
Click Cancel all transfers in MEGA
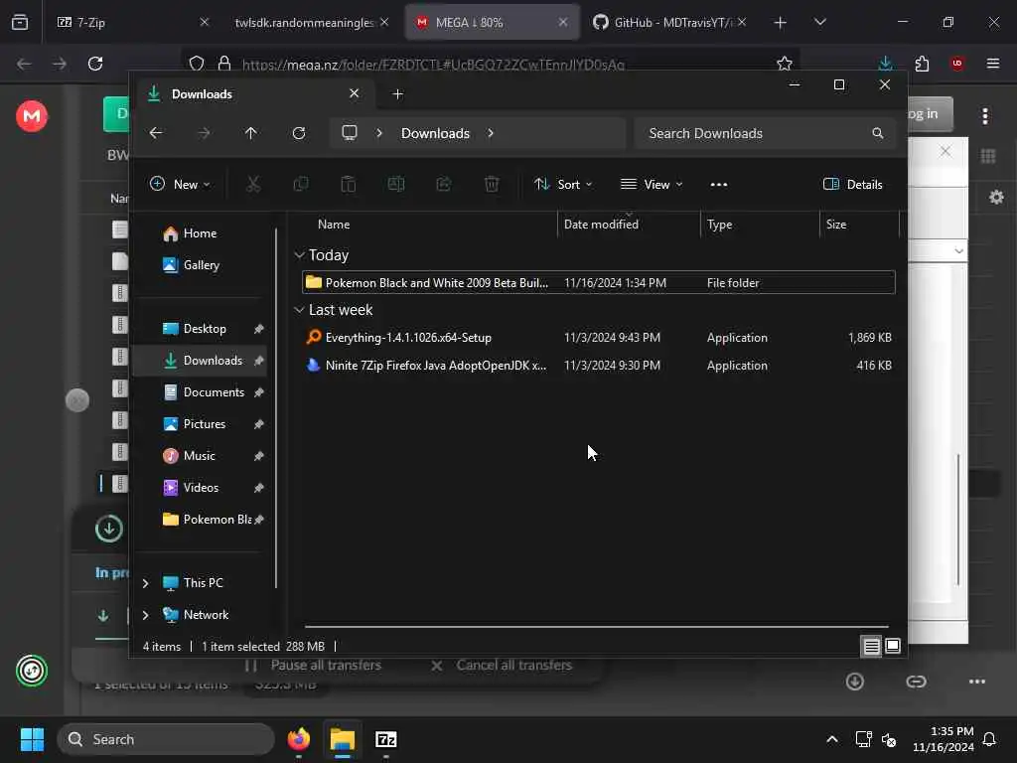(502, 665)
